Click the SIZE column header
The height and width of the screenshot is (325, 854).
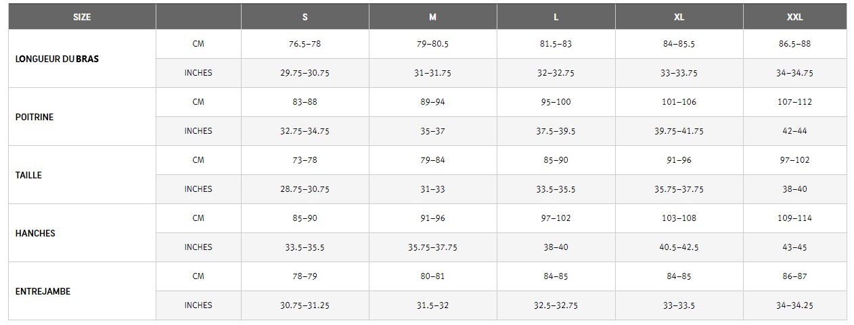(x=82, y=18)
